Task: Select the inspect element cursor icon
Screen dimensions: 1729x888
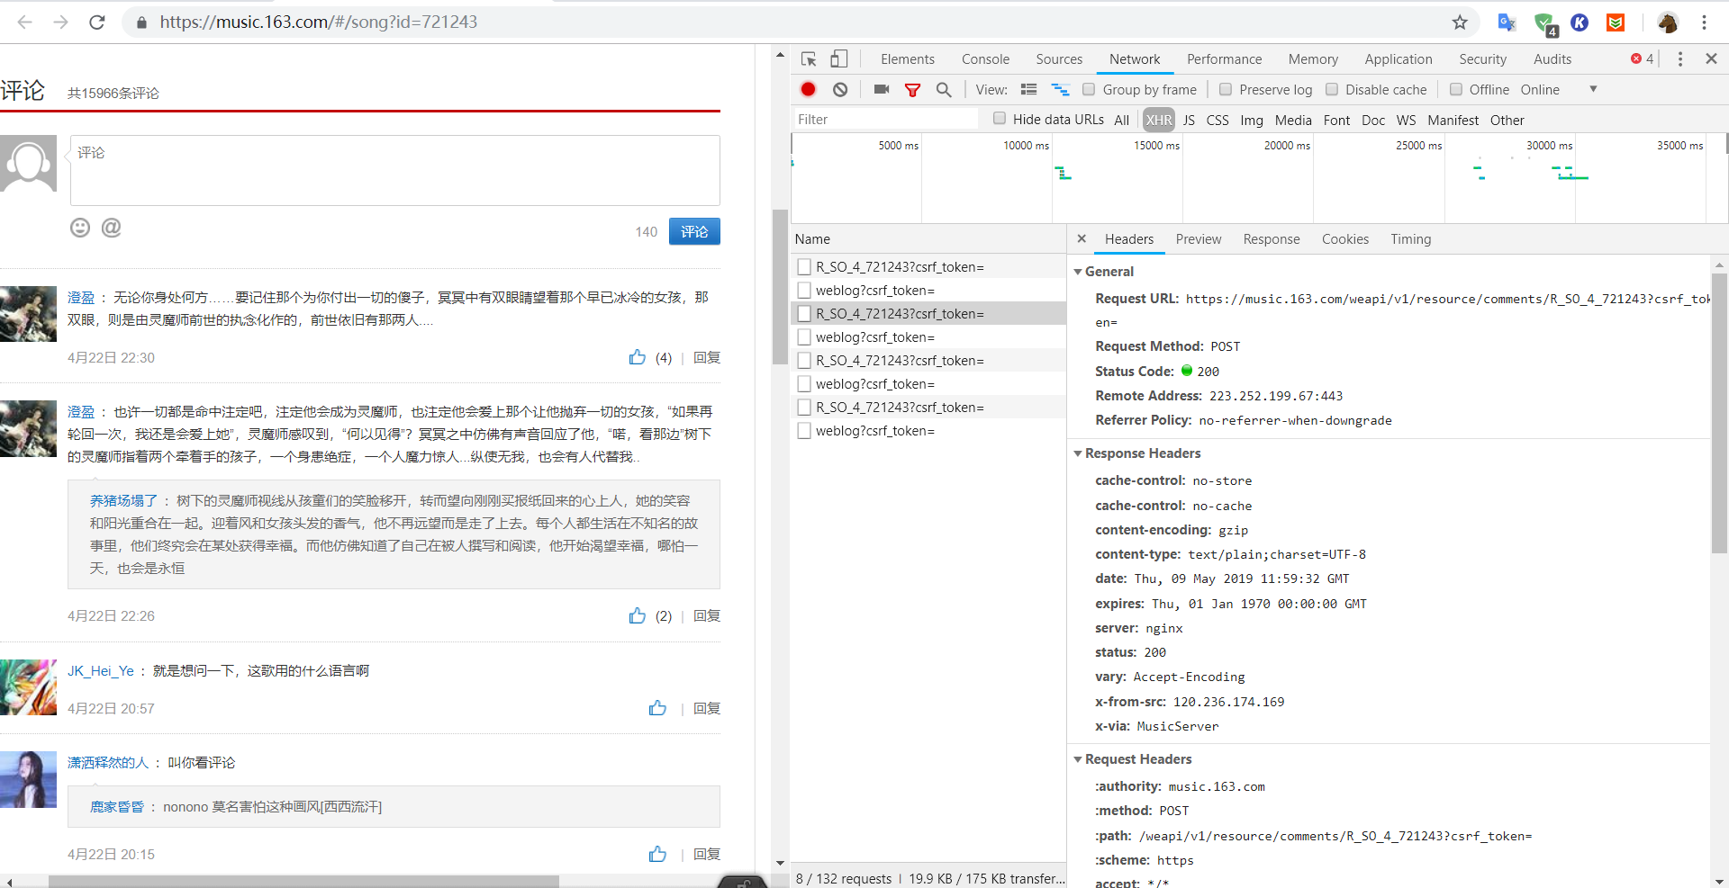Action: pos(809,59)
